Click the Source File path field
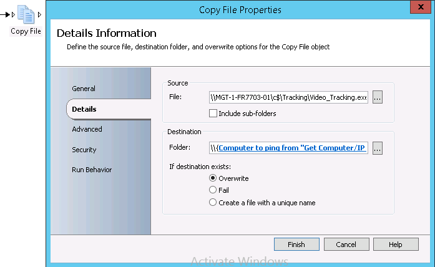This screenshot has width=435, height=267. point(288,97)
